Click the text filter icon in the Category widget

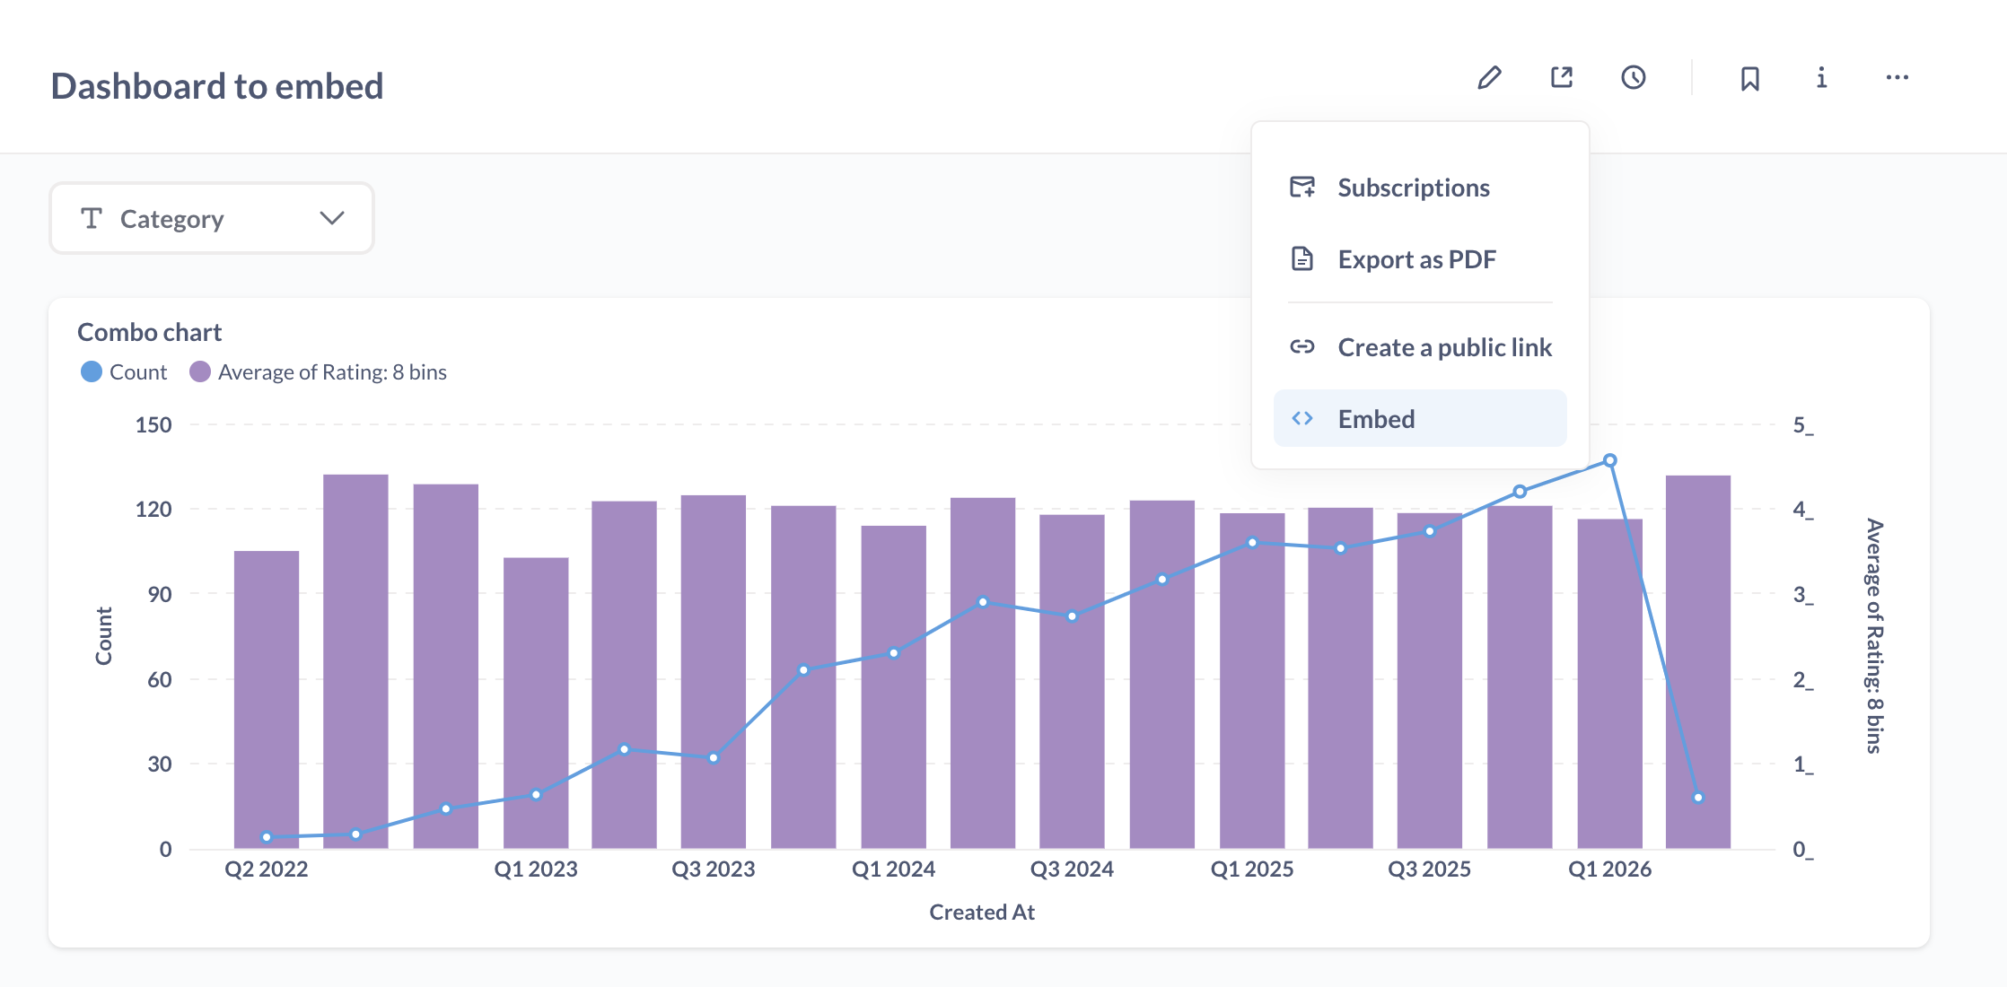[x=91, y=217]
